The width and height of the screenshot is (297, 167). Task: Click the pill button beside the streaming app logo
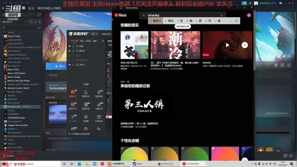(94, 34)
